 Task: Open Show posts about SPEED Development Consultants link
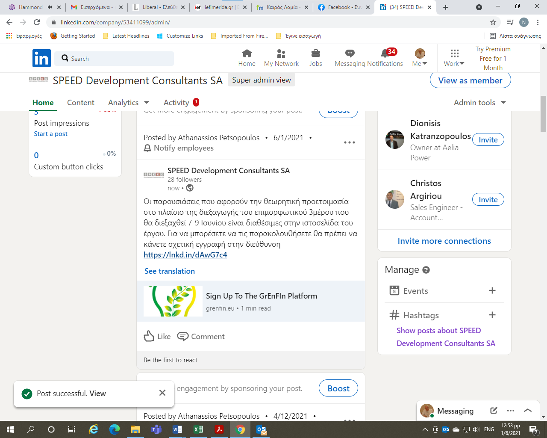(446, 337)
